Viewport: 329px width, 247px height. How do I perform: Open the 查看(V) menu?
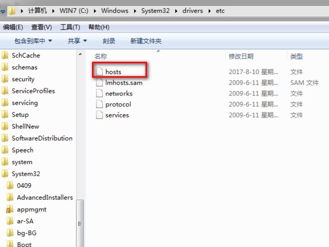point(41,27)
